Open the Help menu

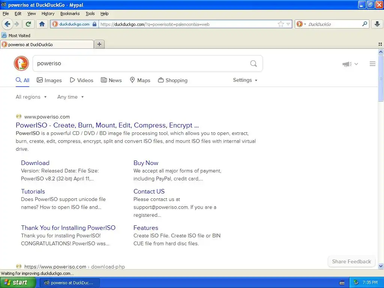(104, 13)
